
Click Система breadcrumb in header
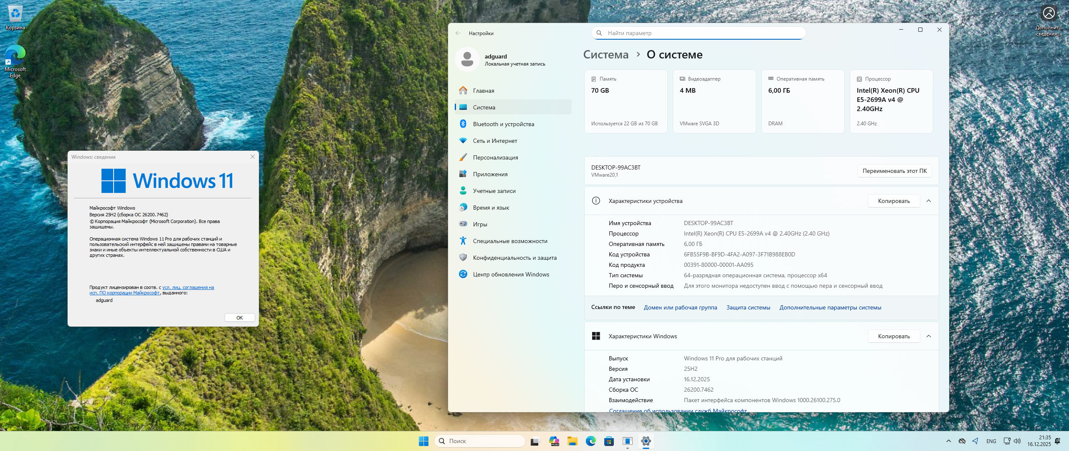pos(605,55)
